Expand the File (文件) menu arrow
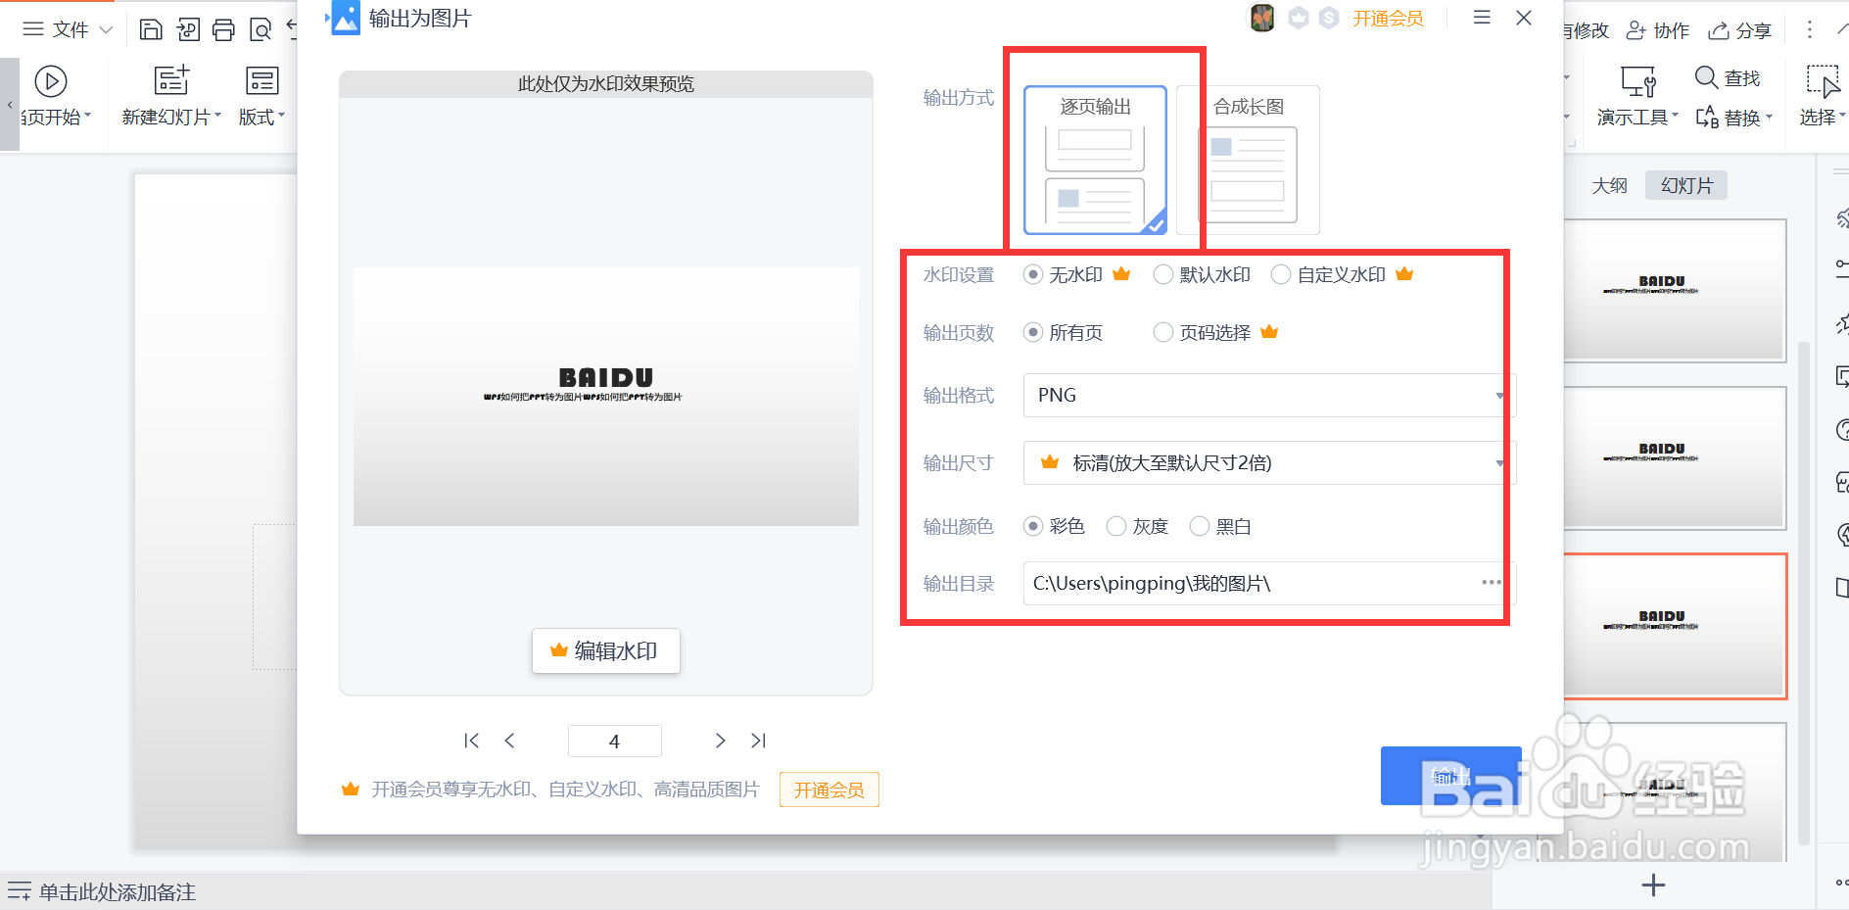 106,30
